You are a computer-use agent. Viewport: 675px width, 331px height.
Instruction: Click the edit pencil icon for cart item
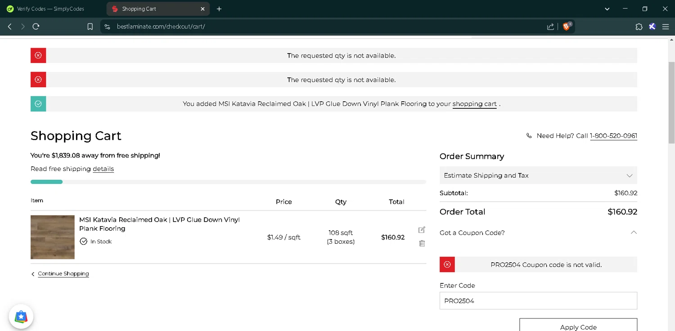click(422, 230)
